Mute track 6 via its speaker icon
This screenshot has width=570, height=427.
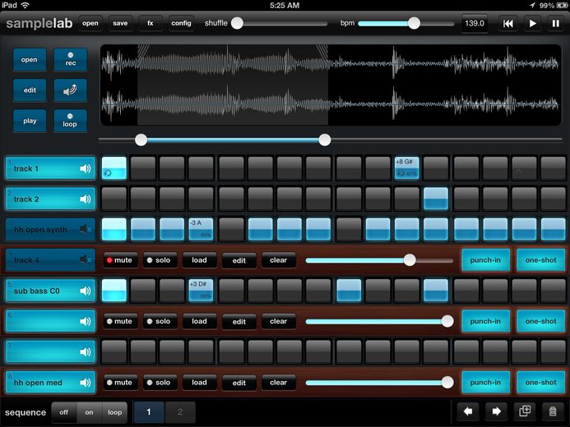pos(85,321)
